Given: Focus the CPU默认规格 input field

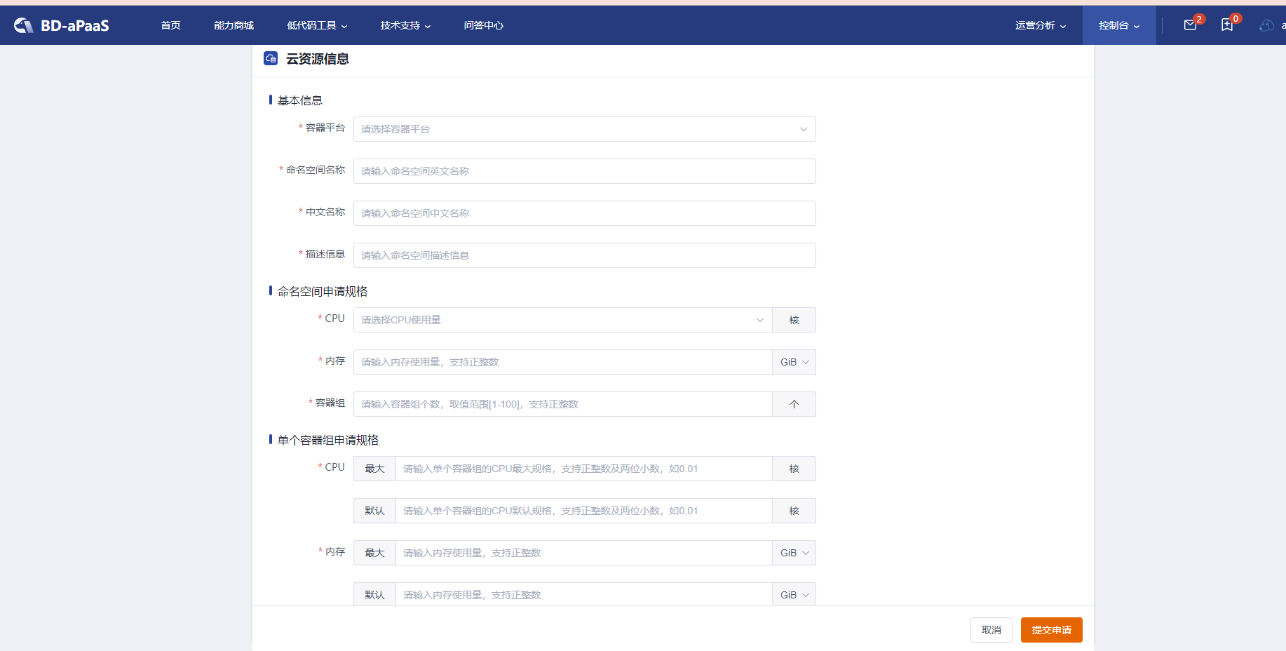Looking at the screenshot, I should pos(584,511).
